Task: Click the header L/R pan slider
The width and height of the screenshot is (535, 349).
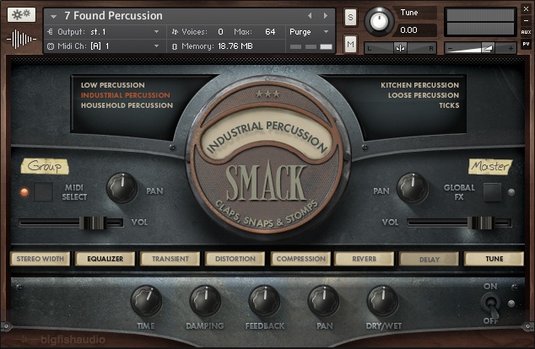Action: (x=400, y=48)
